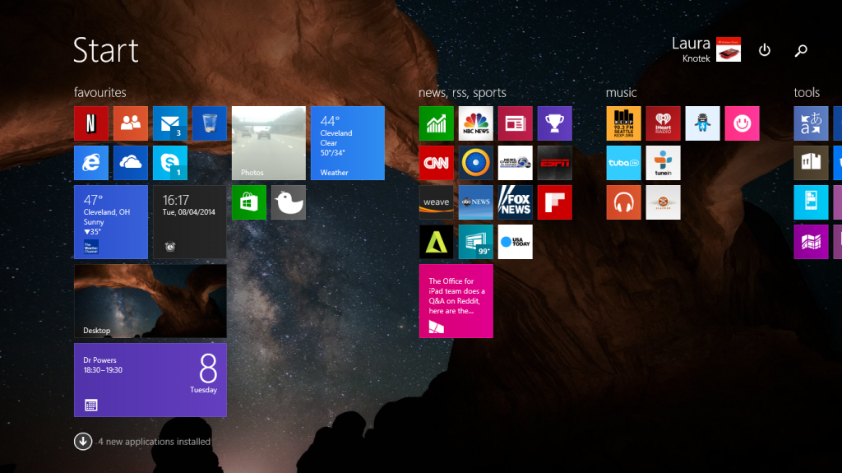Click the '4 new applications installed' text
The width and height of the screenshot is (842, 473).
[x=154, y=441]
